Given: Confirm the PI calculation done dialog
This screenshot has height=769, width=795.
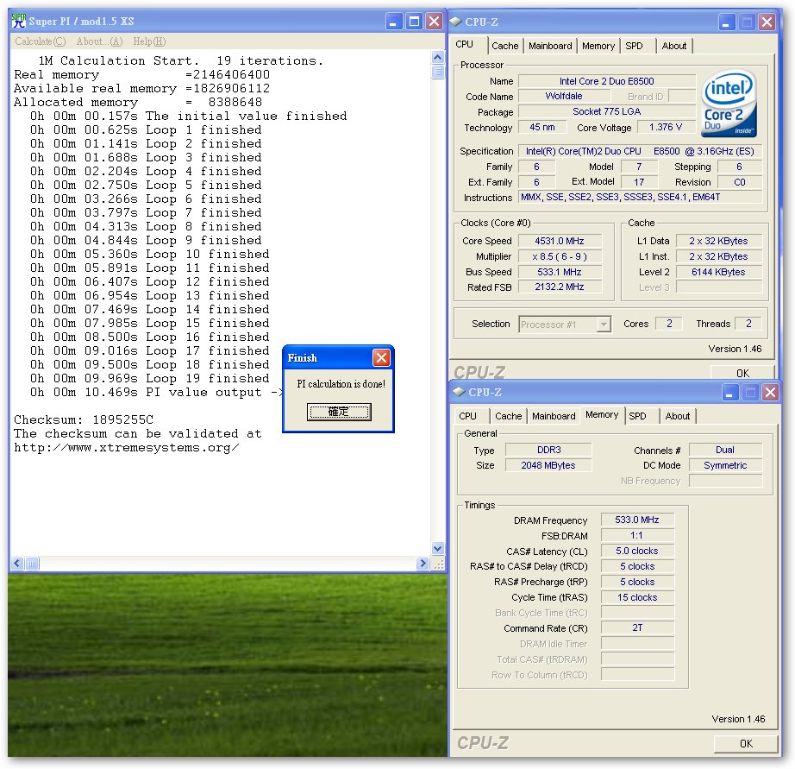Looking at the screenshot, I should tap(339, 412).
